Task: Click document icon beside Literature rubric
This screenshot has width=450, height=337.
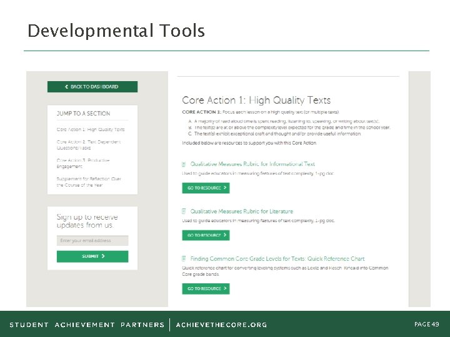Action: [x=184, y=211]
